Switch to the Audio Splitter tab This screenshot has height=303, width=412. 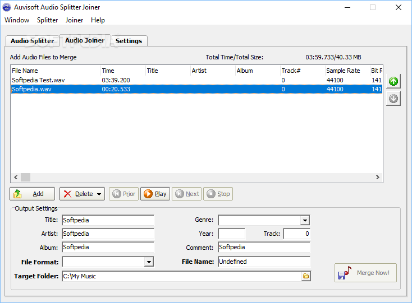pos(33,41)
